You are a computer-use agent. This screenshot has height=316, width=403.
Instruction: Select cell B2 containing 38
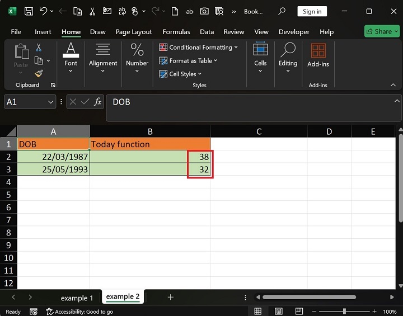[x=149, y=157]
